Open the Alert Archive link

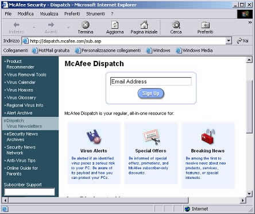[20, 113]
